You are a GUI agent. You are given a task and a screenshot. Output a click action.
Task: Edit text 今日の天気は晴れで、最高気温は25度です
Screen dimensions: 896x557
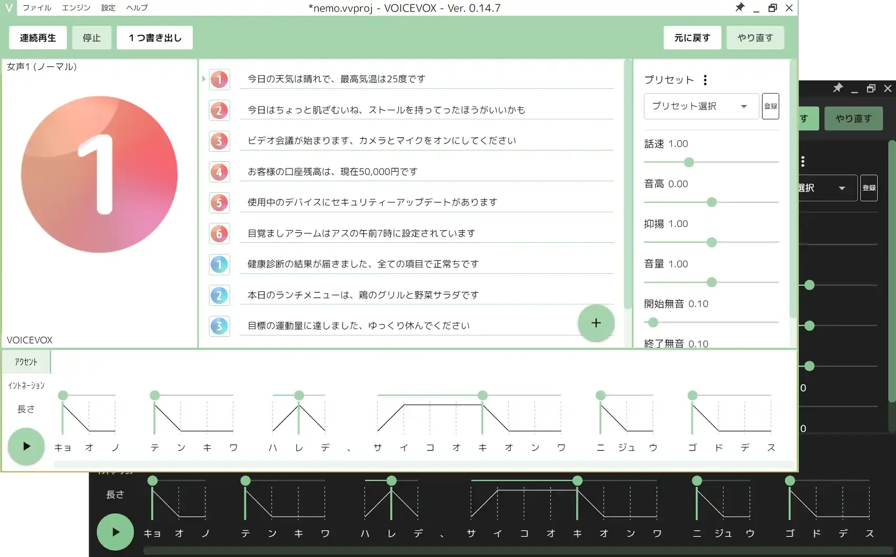426,79
